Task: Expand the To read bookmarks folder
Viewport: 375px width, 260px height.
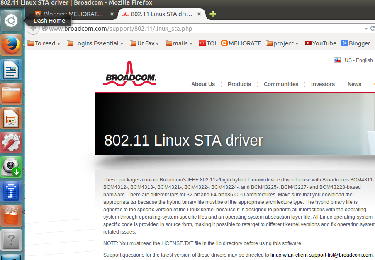Action: [x=44, y=43]
